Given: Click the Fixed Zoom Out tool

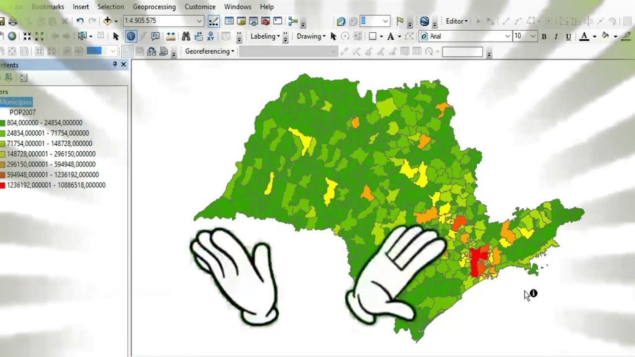Looking at the screenshot, I should click(39, 36).
